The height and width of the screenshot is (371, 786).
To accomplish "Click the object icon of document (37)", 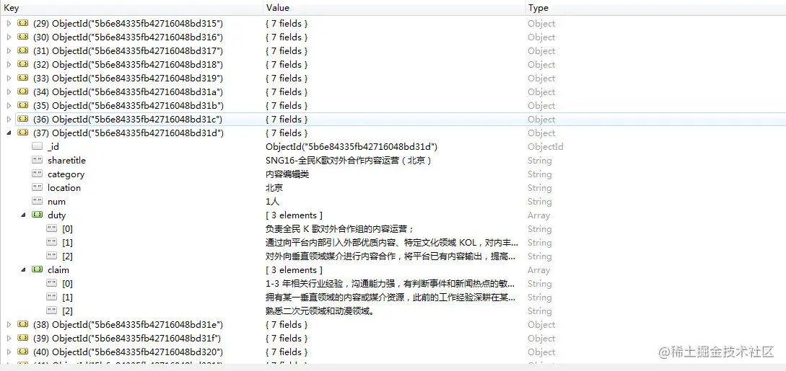I will tap(22, 133).
